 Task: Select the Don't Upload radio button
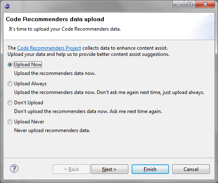(10, 103)
